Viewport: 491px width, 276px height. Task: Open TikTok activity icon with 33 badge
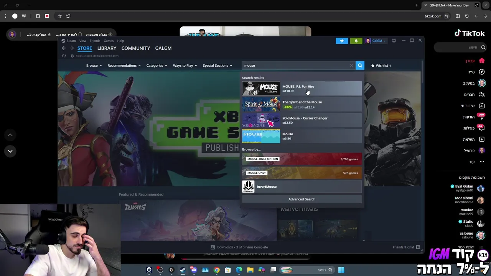coord(482,128)
